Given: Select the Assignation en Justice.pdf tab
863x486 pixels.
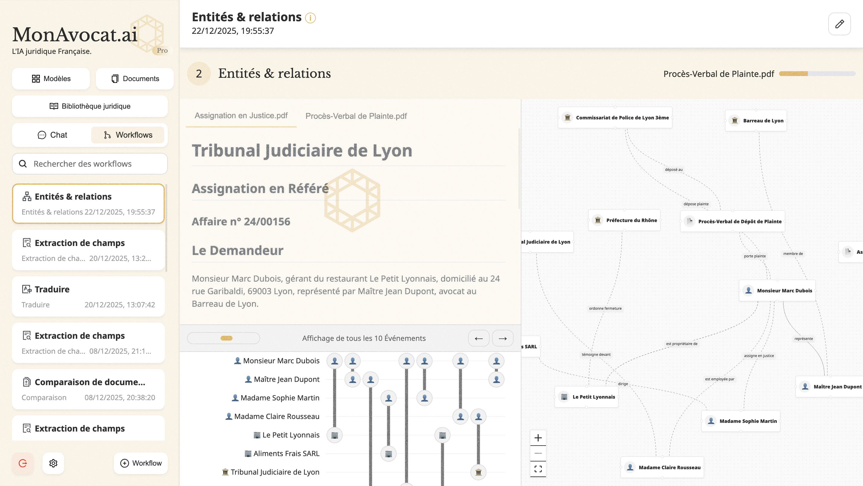Looking at the screenshot, I should click(x=241, y=116).
